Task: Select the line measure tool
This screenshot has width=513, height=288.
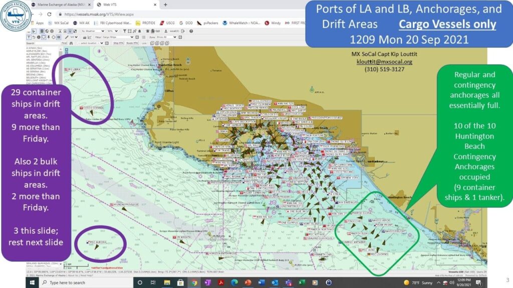Action: click(x=67, y=37)
